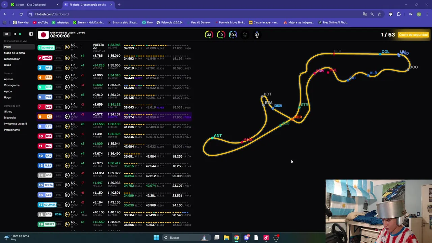Click the hard tyre icon in PIA row

[x=67, y=77]
